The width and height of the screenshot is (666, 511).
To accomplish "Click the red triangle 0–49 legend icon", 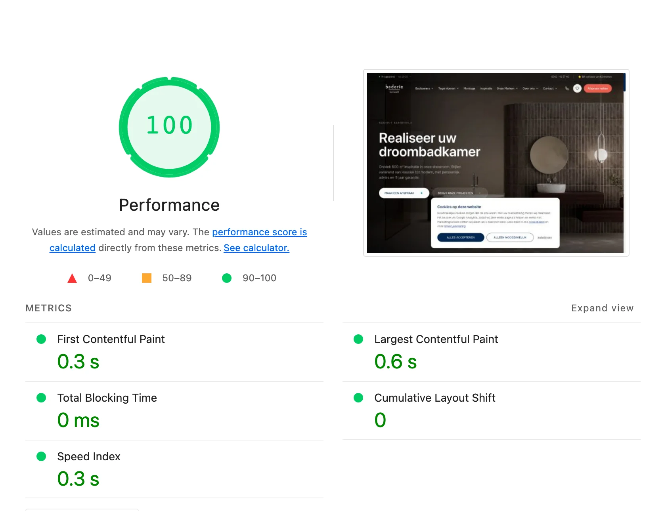I will [72, 278].
